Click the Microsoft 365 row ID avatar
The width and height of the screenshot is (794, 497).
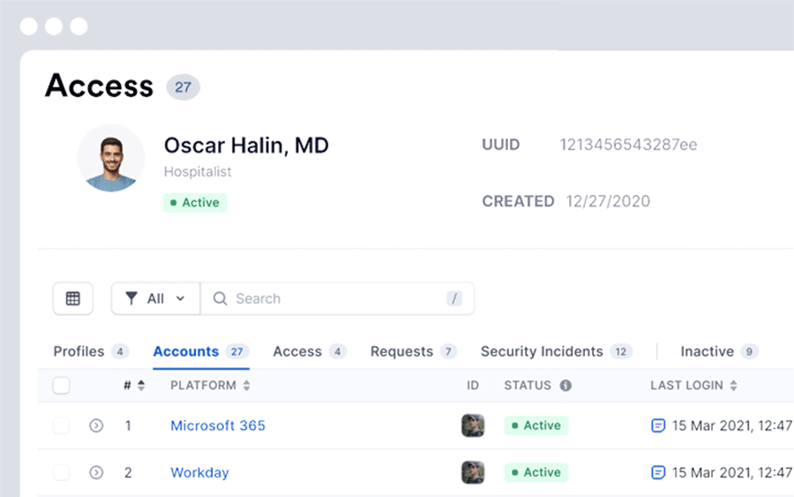coord(473,425)
